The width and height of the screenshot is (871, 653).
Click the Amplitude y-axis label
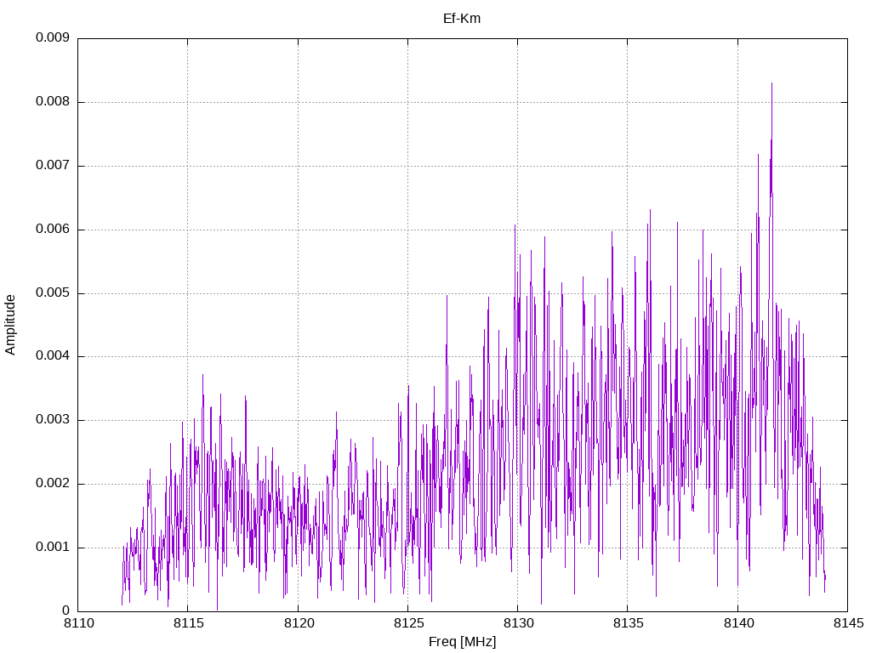(x=10, y=325)
